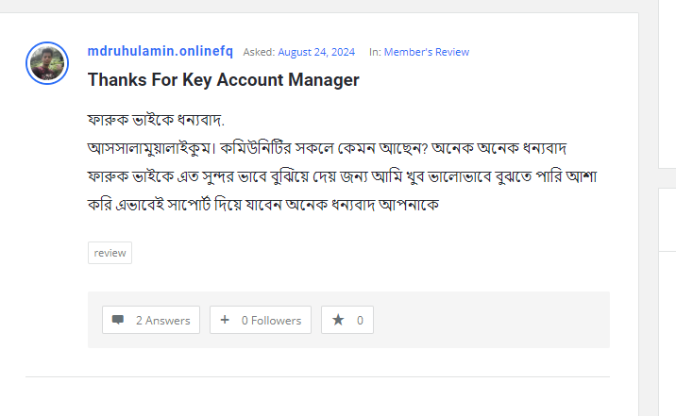Click the star favorite icon

(338, 320)
